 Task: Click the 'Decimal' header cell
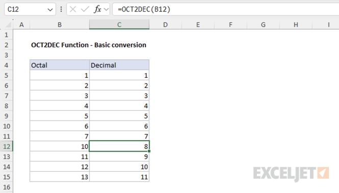point(119,65)
